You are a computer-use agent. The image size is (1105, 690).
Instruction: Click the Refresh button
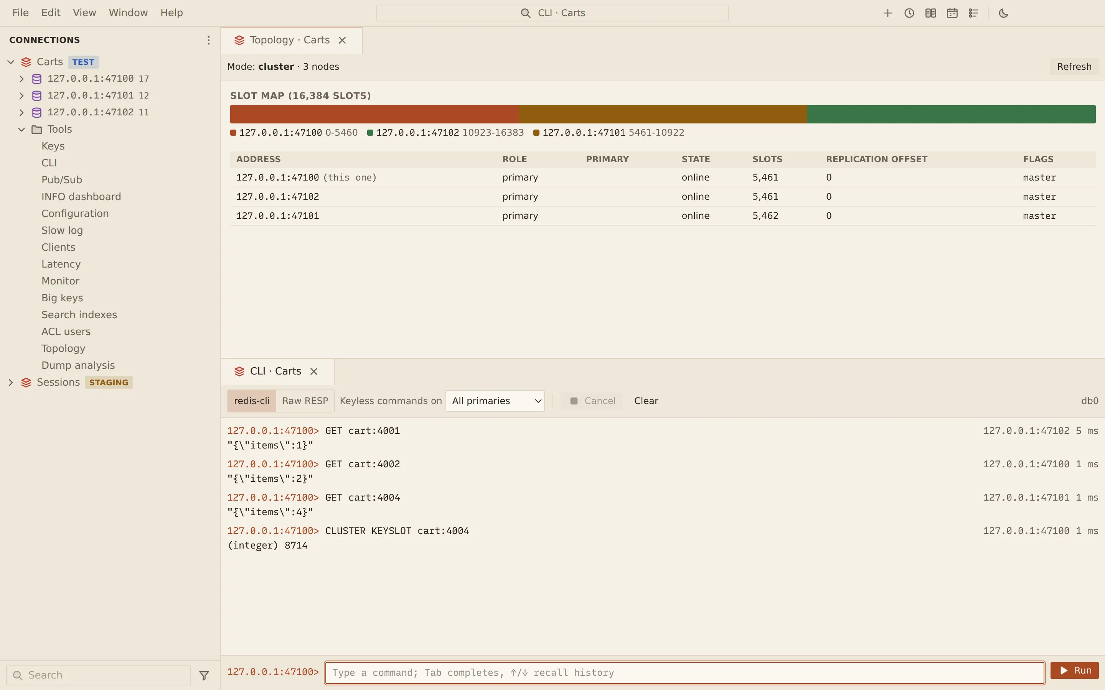pos(1074,67)
